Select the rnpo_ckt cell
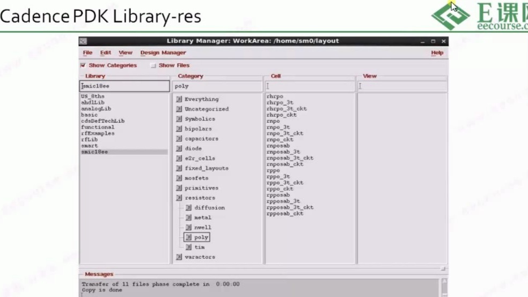This screenshot has width=528, height=297. pos(280,140)
